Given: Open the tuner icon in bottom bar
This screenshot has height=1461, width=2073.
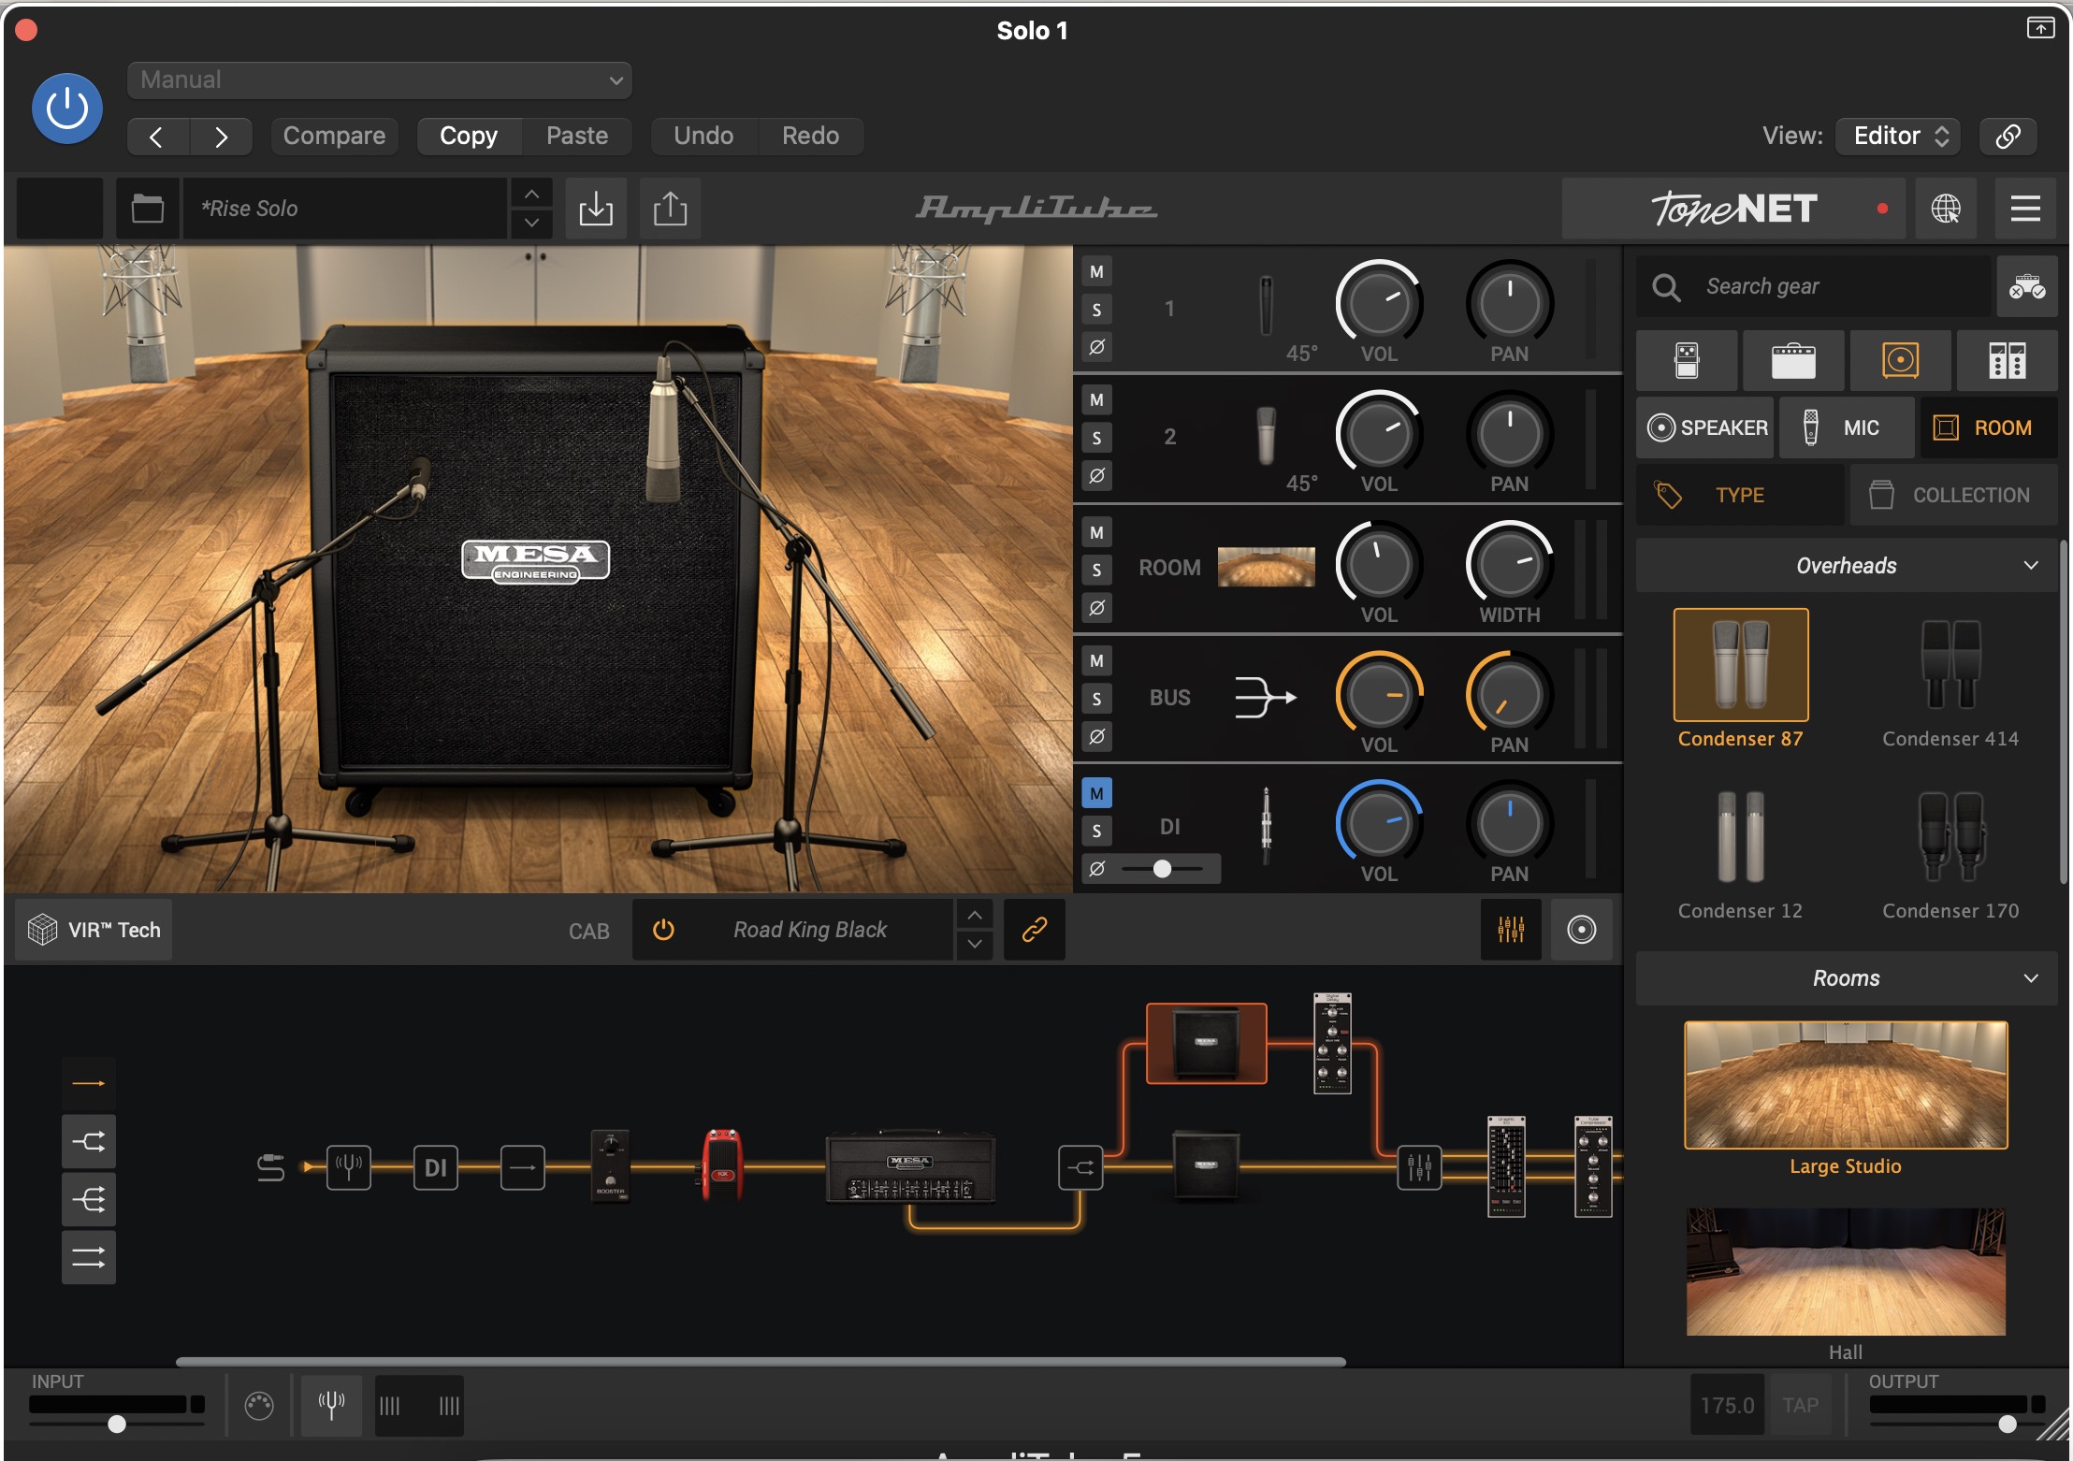Looking at the screenshot, I should coord(331,1406).
